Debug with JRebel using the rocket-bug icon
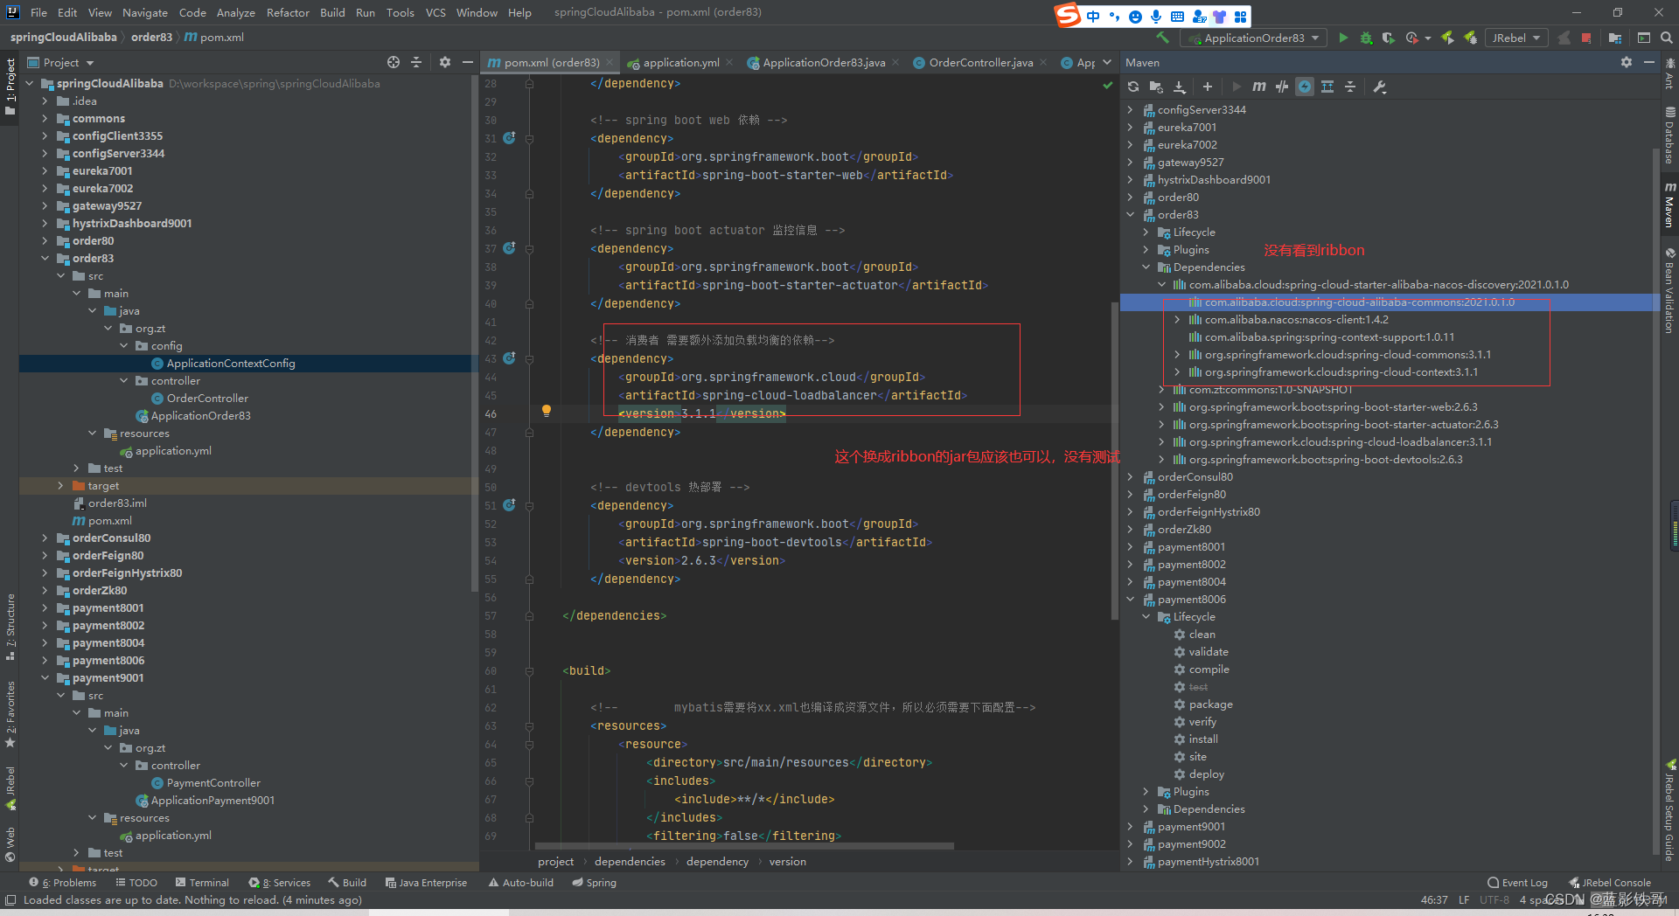The width and height of the screenshot is (1679, 916). (1471, 38)
